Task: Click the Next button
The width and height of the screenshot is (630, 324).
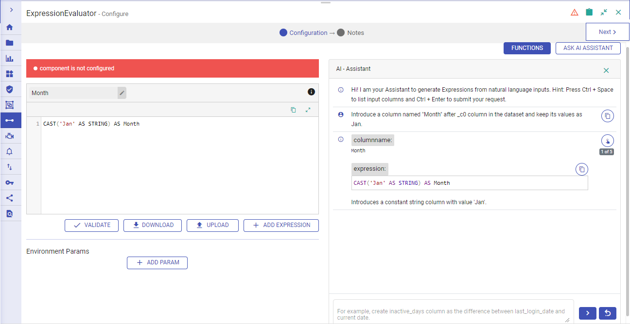Action: (608, 32)
